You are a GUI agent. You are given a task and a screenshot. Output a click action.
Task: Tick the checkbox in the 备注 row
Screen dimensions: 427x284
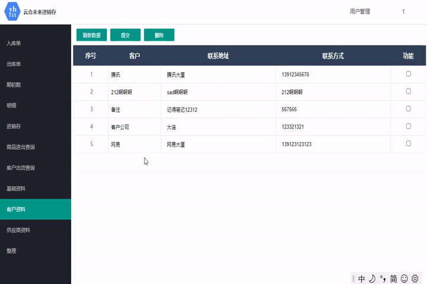point(408,109)
